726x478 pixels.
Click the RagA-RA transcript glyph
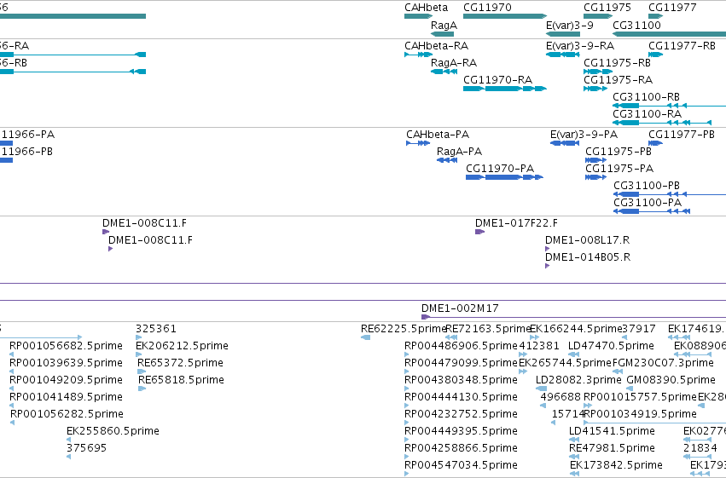click(x=444, y=72)
